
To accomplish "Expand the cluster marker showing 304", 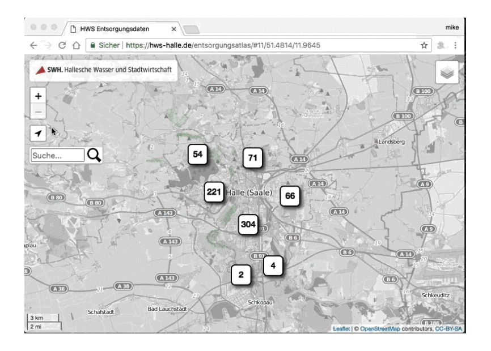I will coord(248,225).
